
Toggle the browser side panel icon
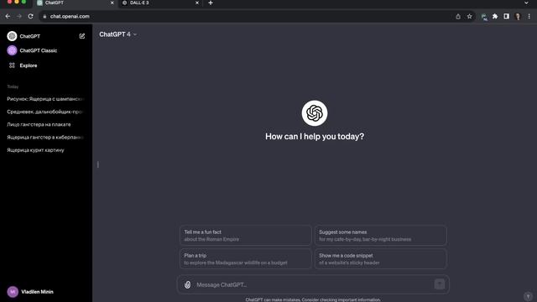click(506, 17)
